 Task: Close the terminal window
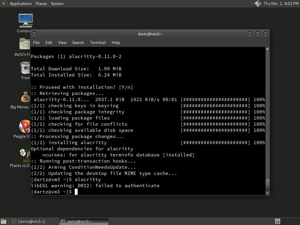pyautogui.click(x=265, y=33)
